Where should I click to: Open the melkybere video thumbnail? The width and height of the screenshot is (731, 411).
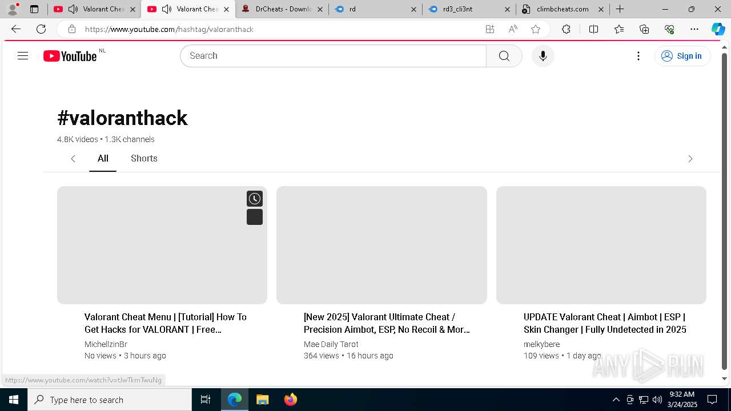(601, 245)
